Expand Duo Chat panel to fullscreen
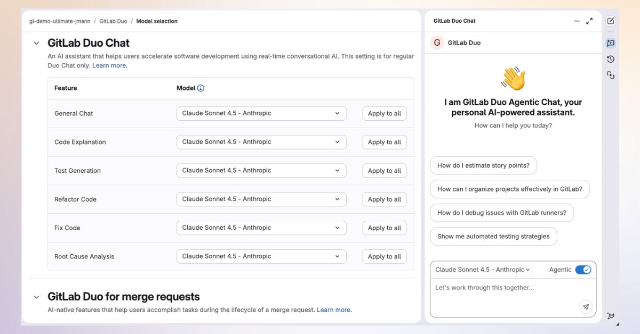The width and height of the screenshot is (640, 334). (x=589, y=21)
